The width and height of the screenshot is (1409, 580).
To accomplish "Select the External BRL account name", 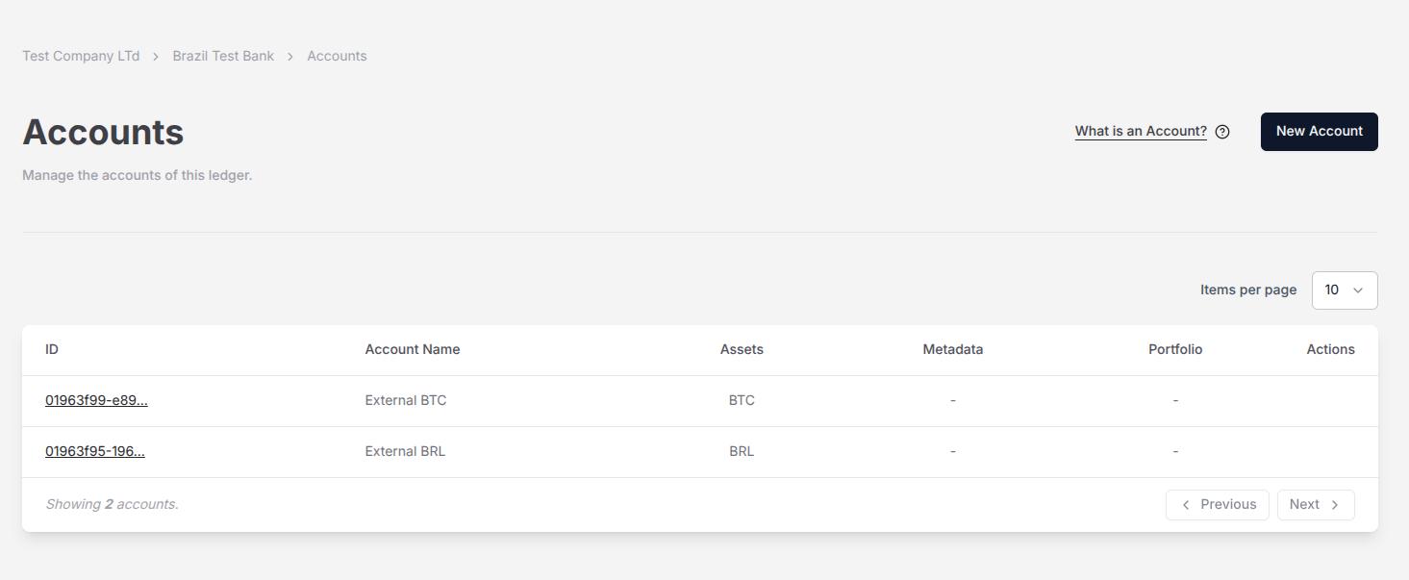I will [x=405, y=451].
